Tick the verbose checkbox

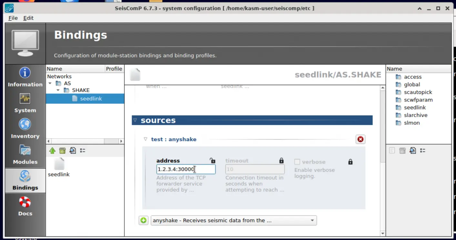pyautogui.click(x=297, y=162)
